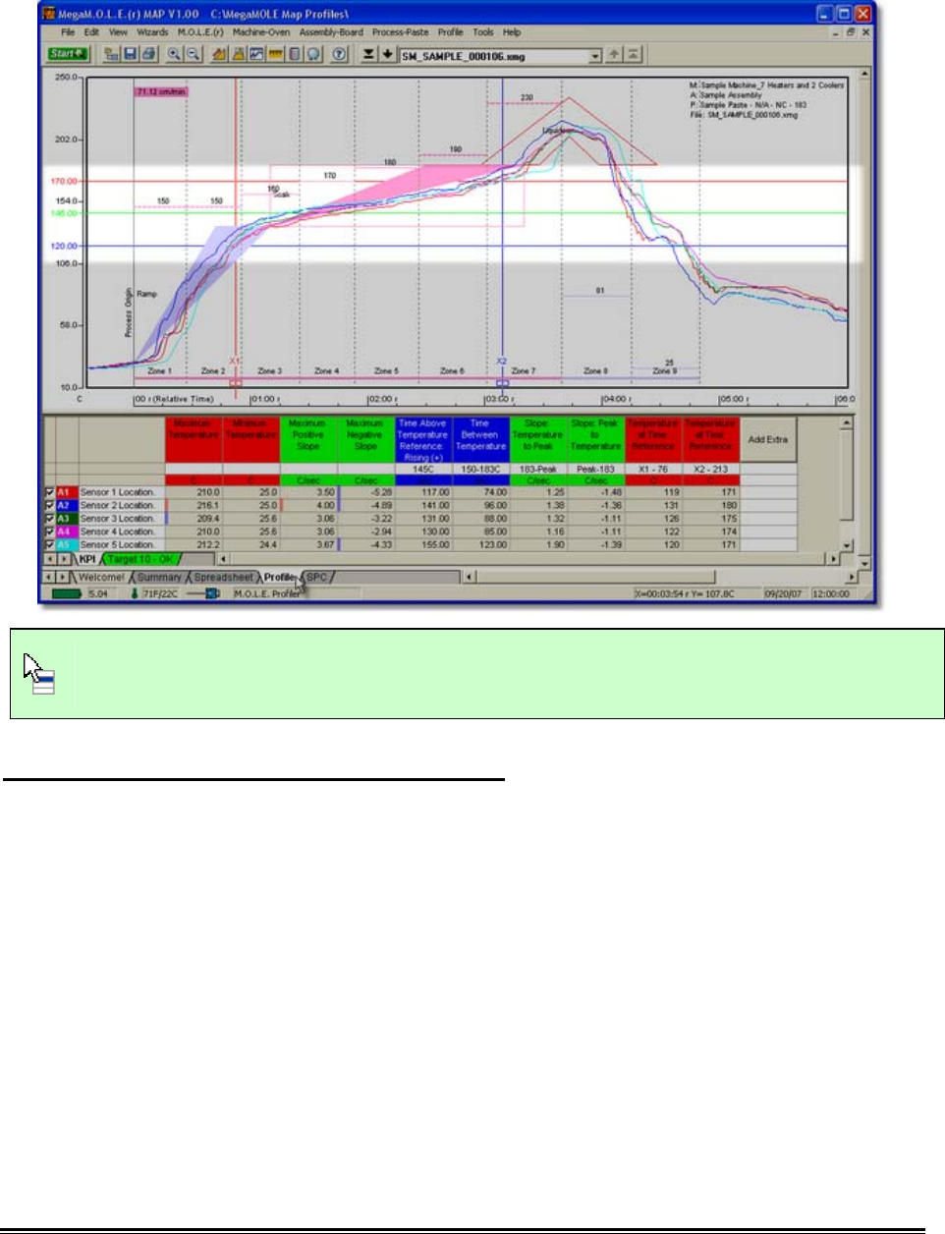The width and height of the screenshot is (945, 1234).
Task: Click the second yellow wizard toolbar icon
Action: (238, 55)
